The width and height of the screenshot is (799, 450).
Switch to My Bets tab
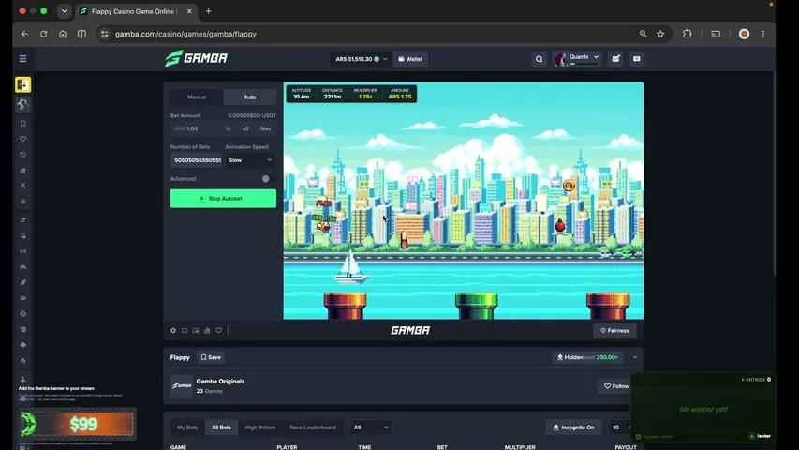pyautogui.click(x=187, y=427)
